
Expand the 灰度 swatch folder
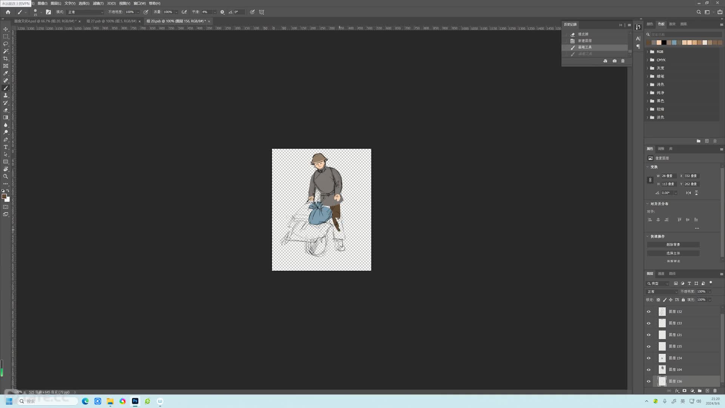click(648, 68)
